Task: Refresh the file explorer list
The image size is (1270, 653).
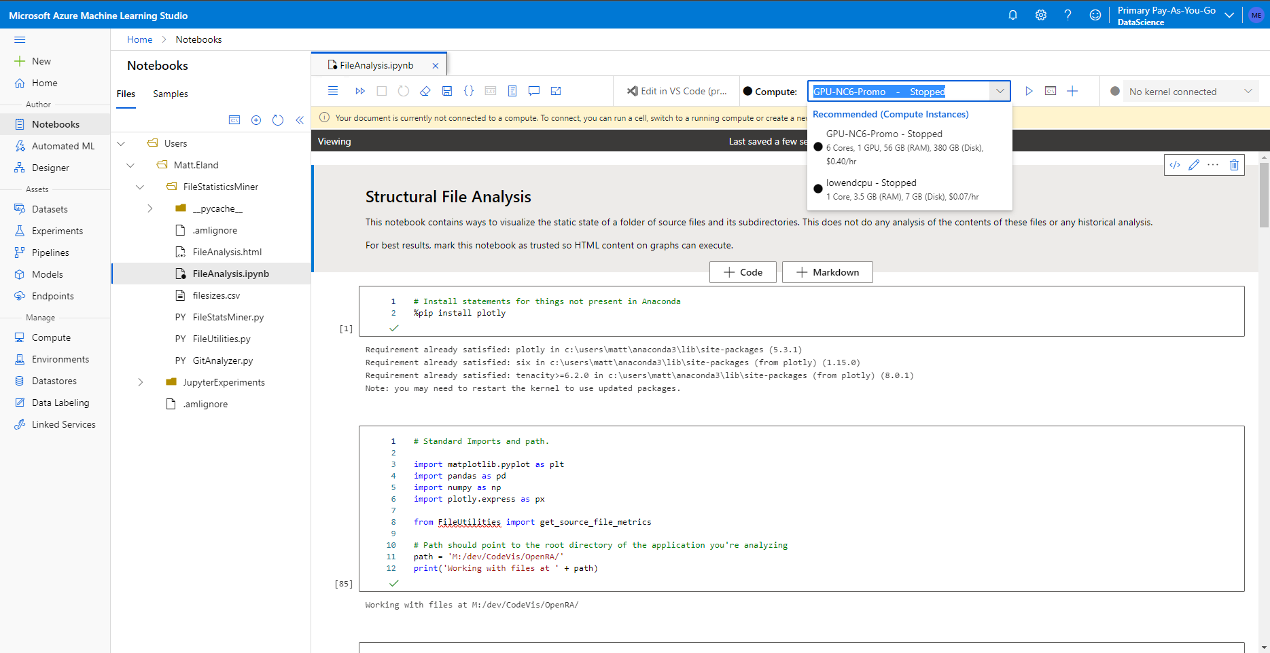Action: click(278, 120)
